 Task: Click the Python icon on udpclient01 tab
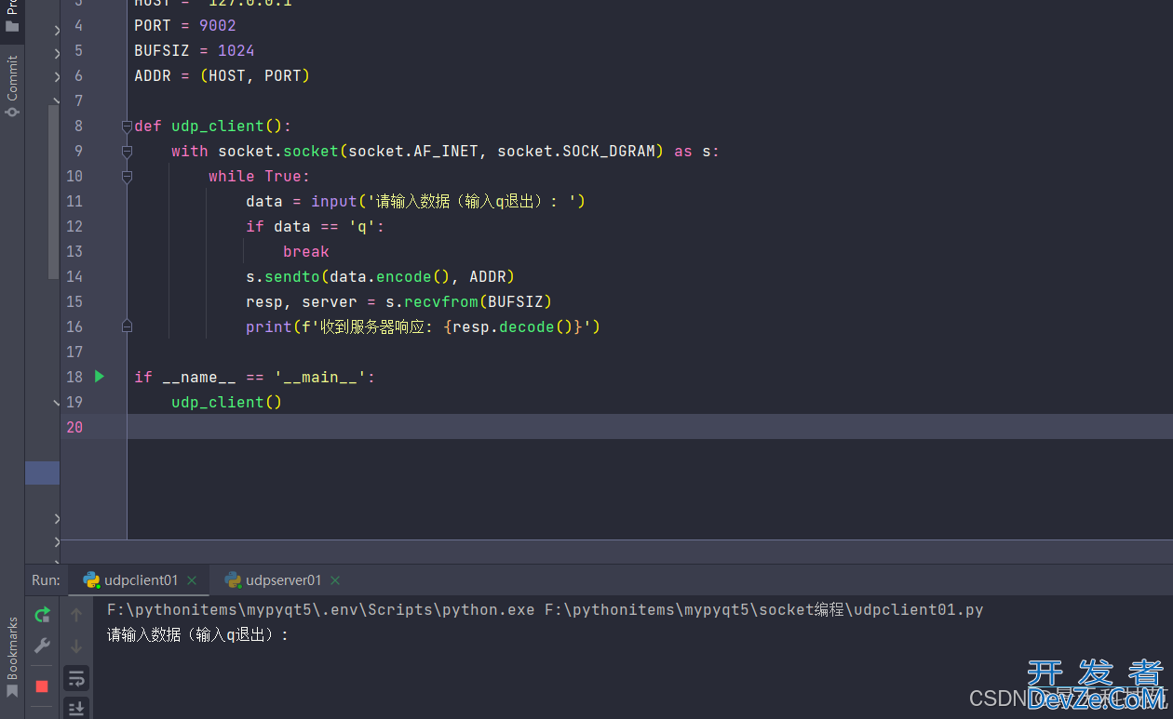pyautogui.click(x=91, y=580)
